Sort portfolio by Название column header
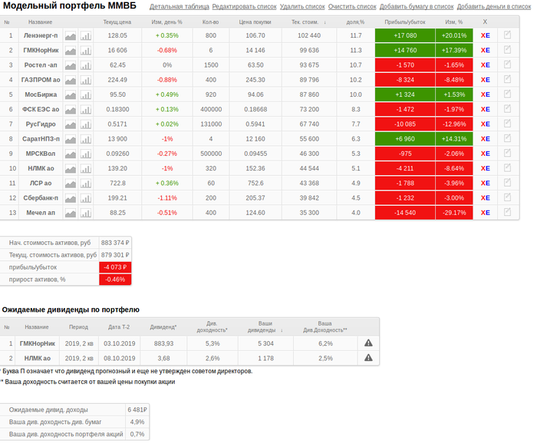Viewport: 537px width, 444px height. pos(40,22)
